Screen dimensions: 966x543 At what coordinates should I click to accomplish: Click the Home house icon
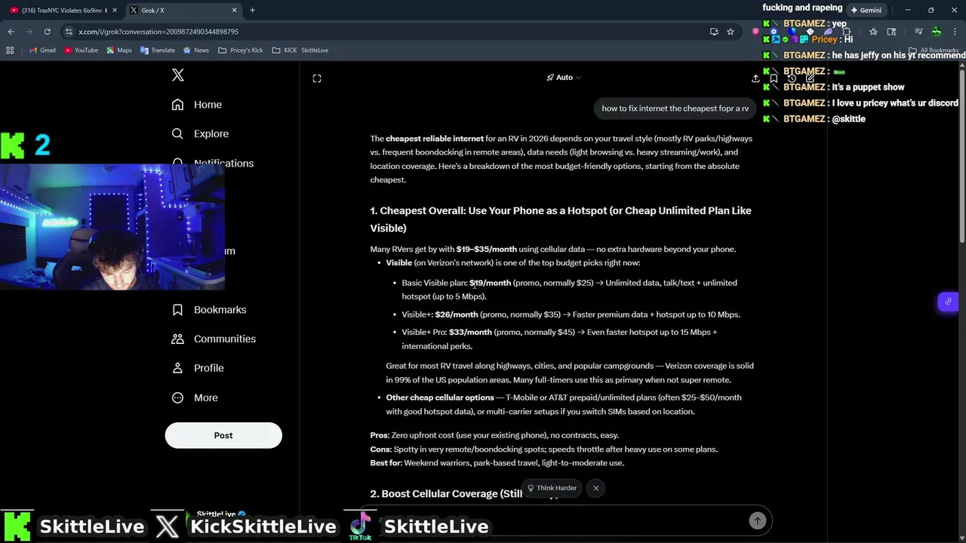[177, 104]
